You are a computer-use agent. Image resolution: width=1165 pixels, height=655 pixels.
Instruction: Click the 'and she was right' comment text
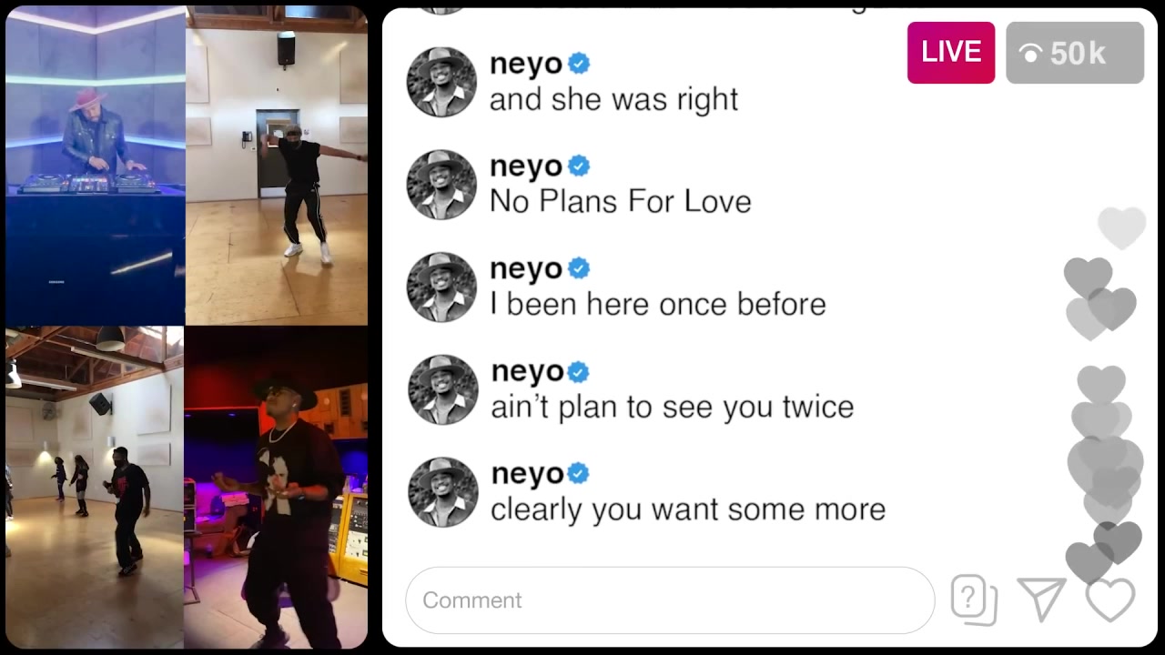(x=613, y=99)
